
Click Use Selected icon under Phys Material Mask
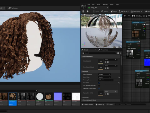tap(105, 68)
